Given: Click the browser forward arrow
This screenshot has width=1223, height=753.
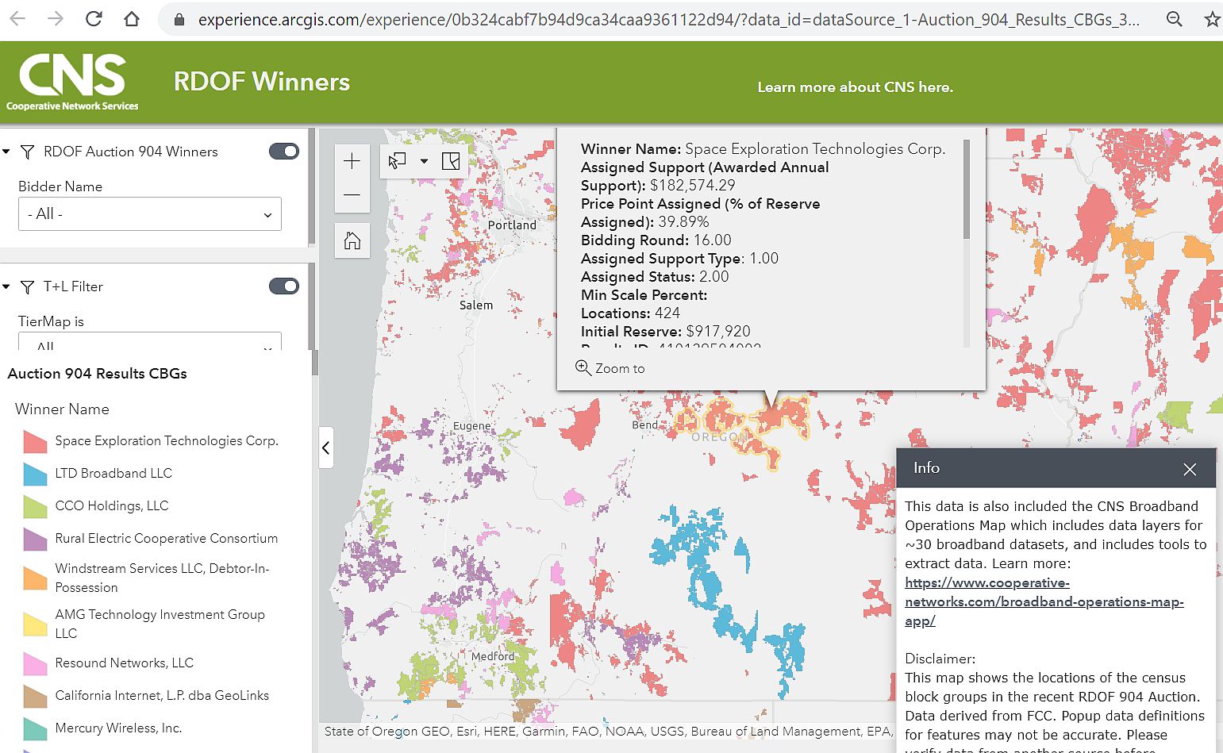Looking at the screenshot, I should [56, 19].
